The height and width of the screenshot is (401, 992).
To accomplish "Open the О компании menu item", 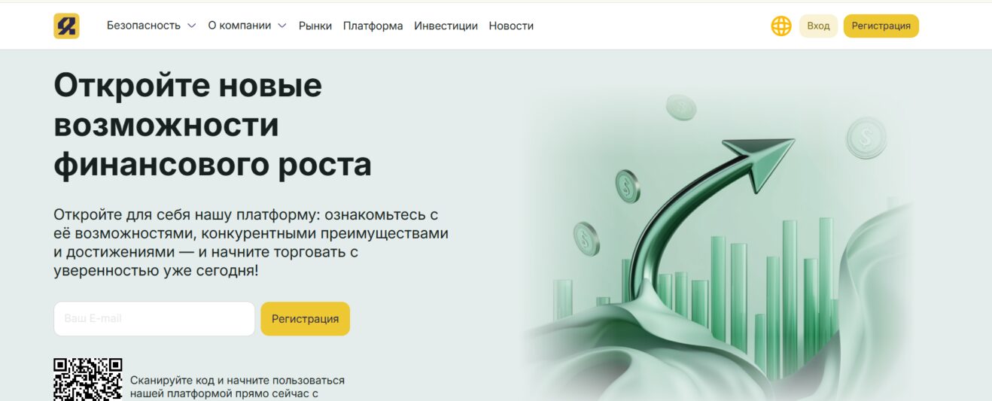I will click(239, 26).
